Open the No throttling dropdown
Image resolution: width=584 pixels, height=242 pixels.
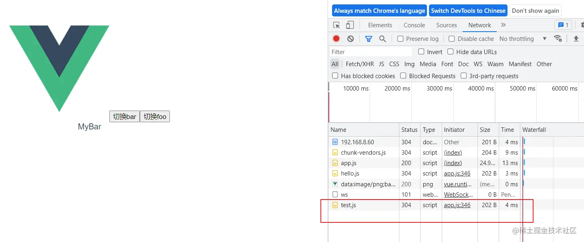coord(523,38)
